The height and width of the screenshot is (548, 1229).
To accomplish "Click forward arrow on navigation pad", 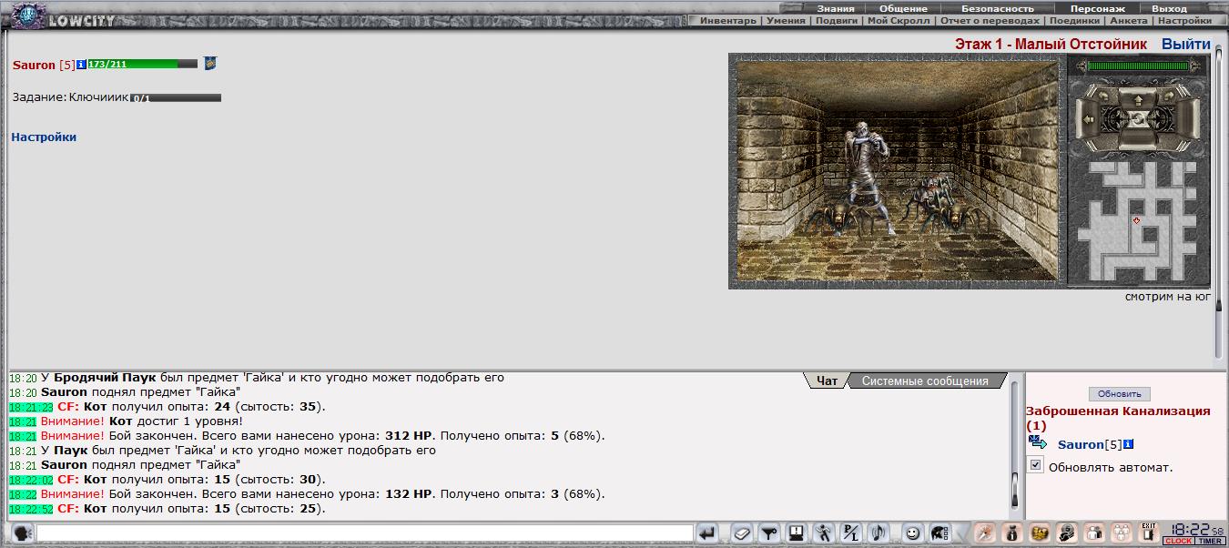I will pos(1138,100).
